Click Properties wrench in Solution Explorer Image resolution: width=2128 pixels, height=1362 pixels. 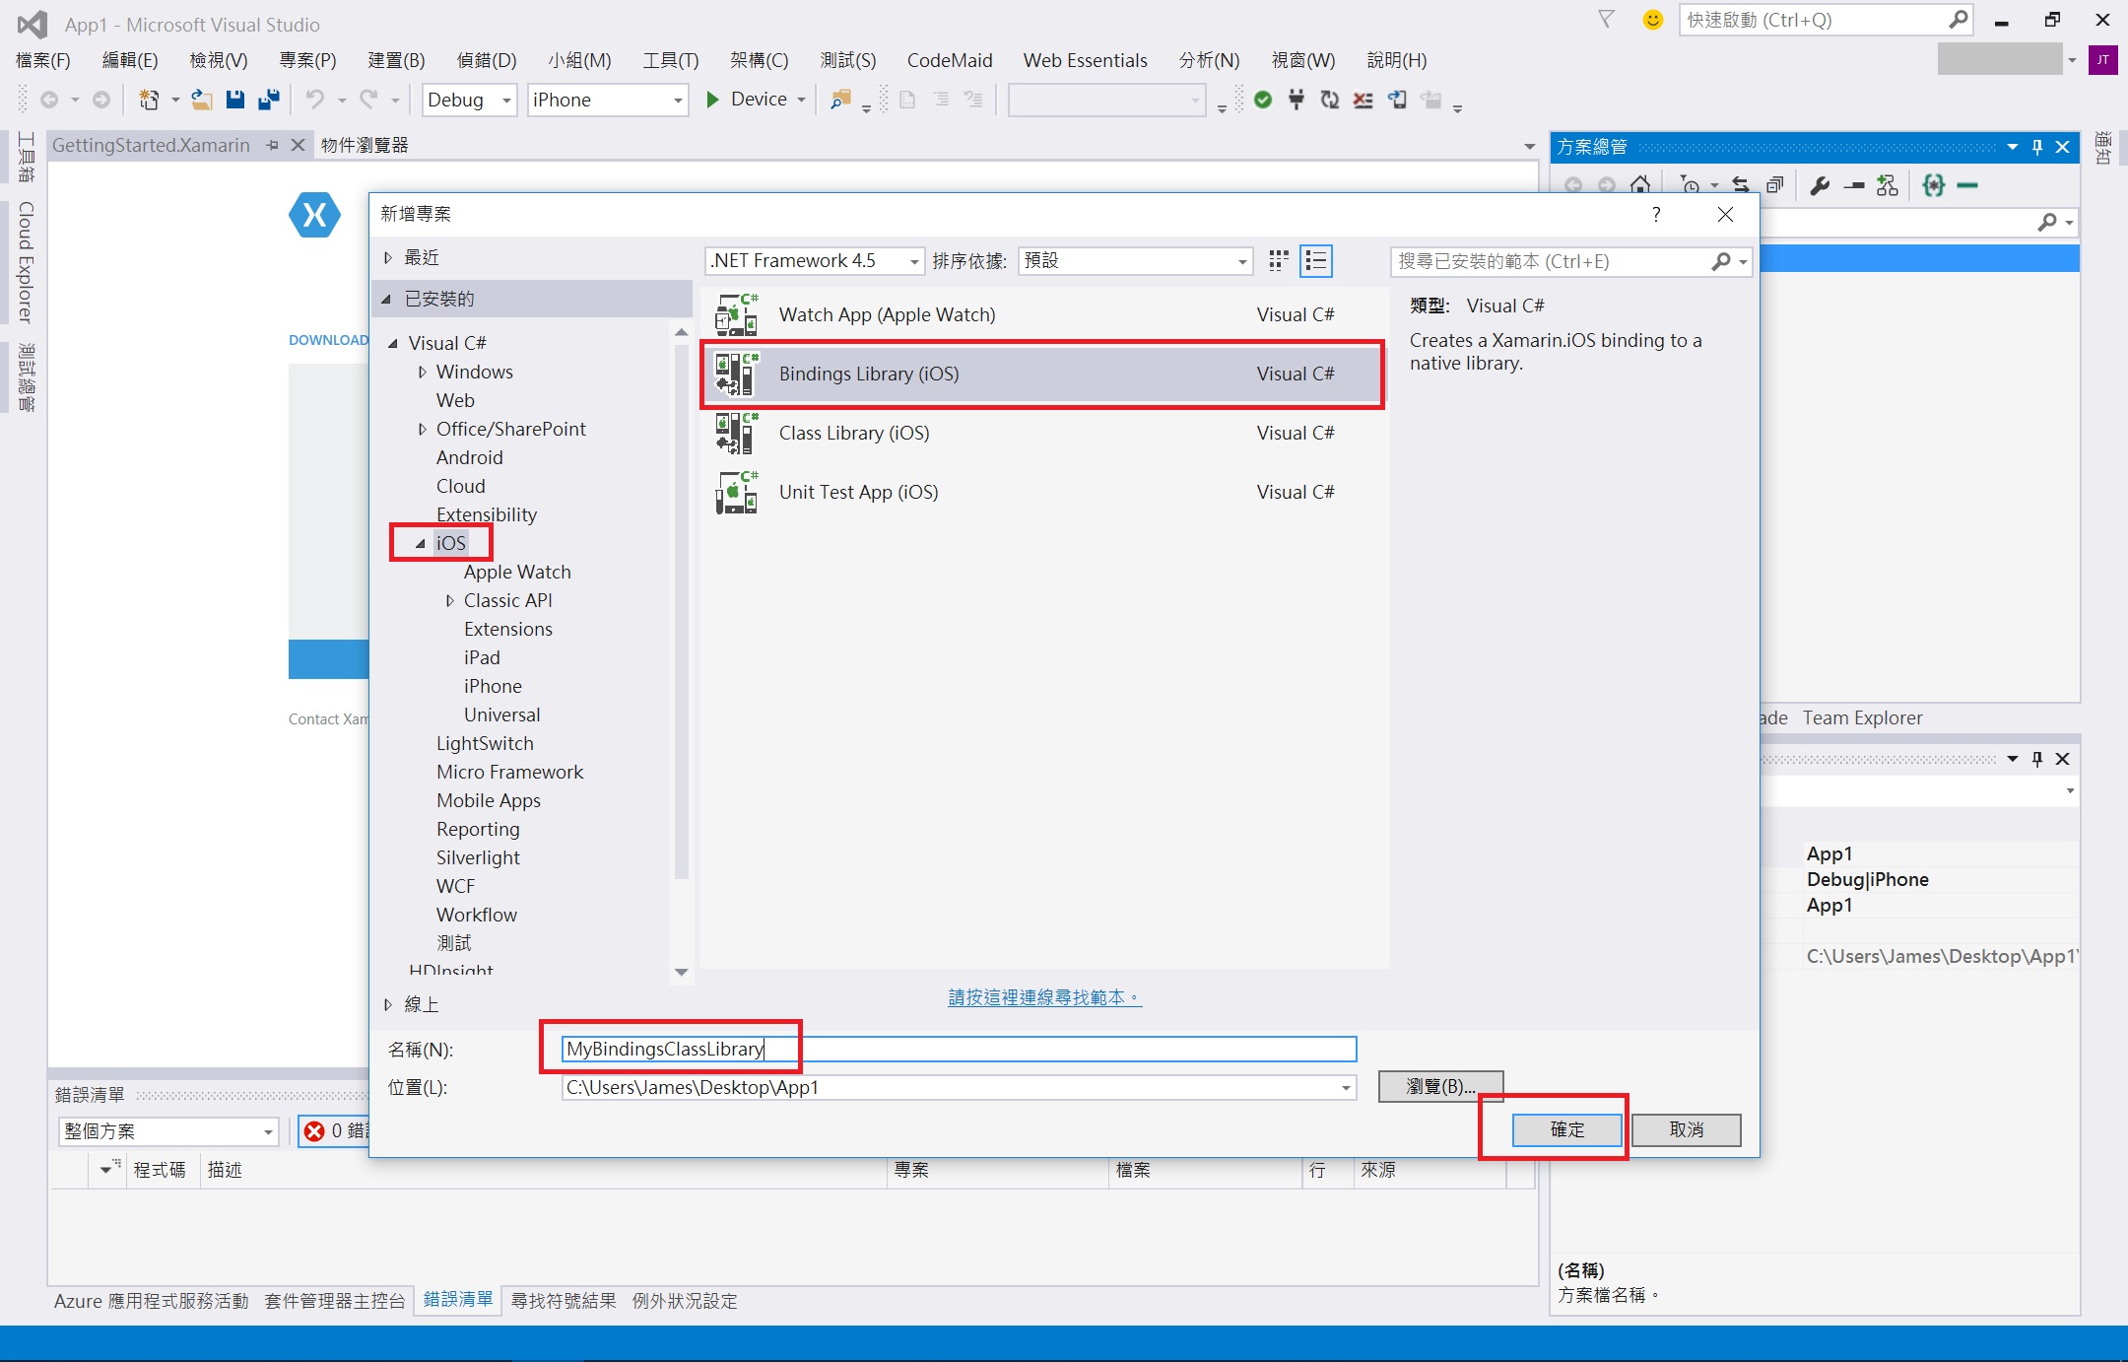1820,185
